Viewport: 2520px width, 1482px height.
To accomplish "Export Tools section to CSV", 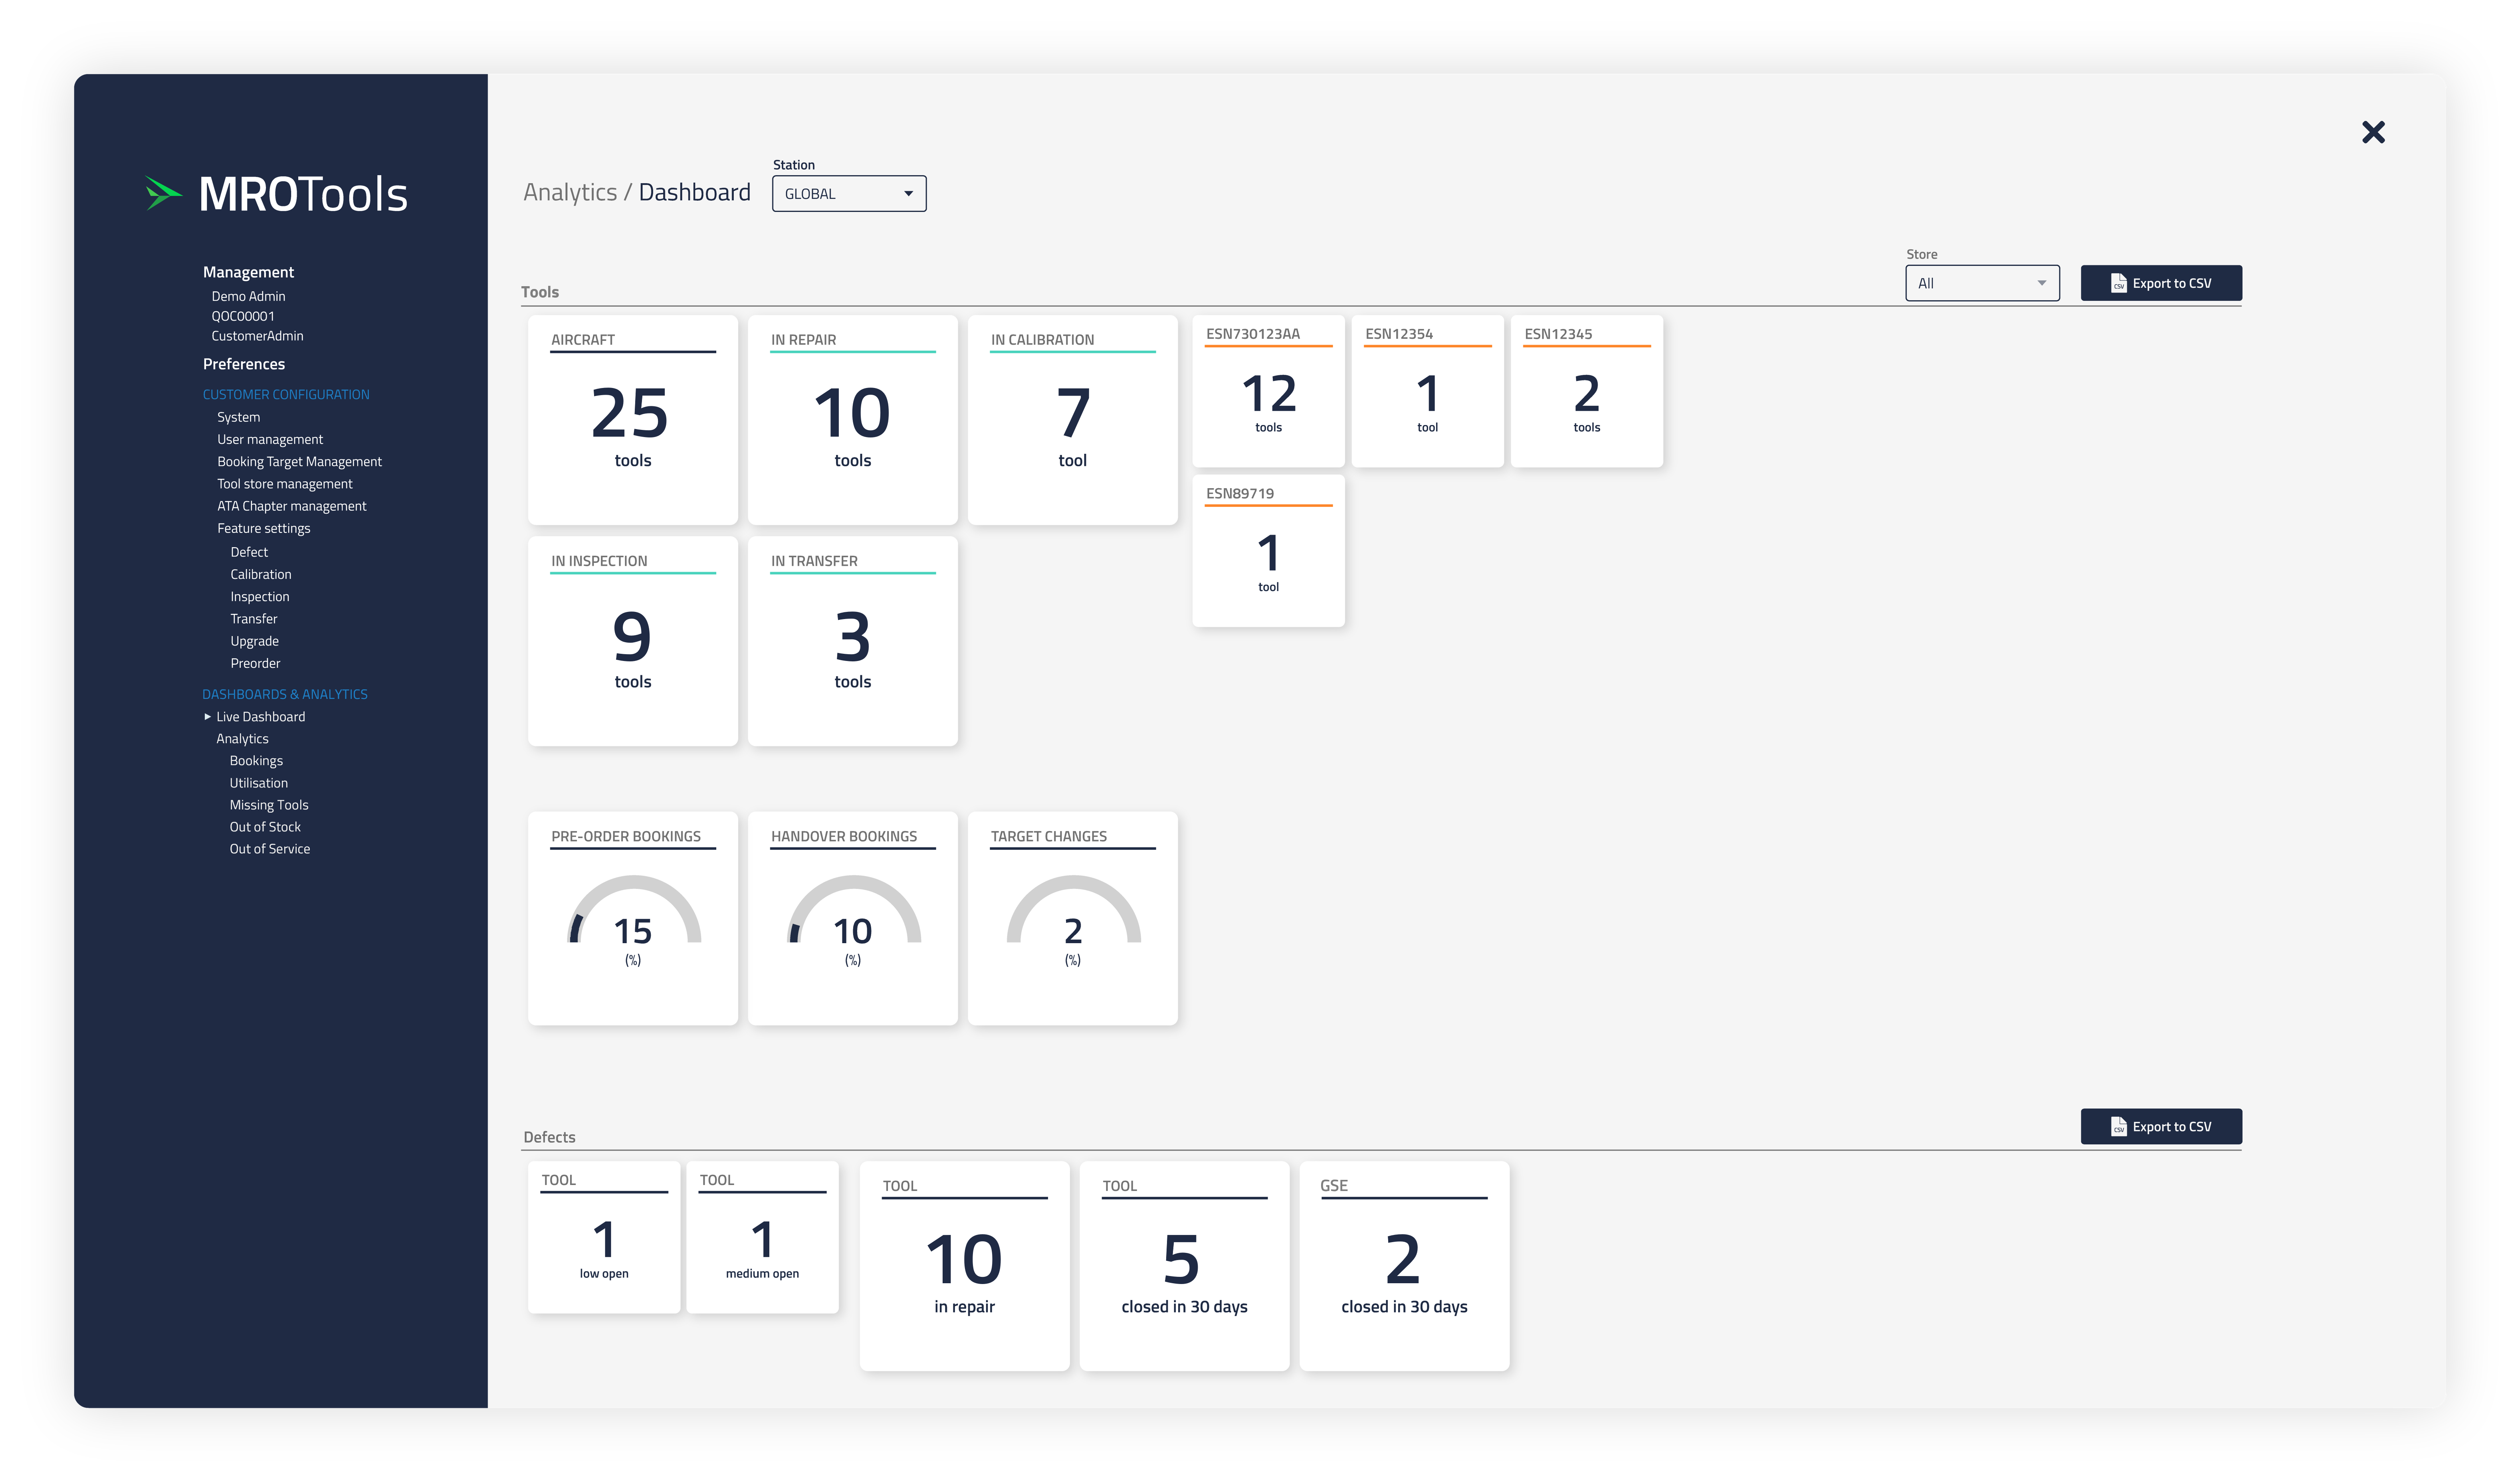I will (2161, 283).
